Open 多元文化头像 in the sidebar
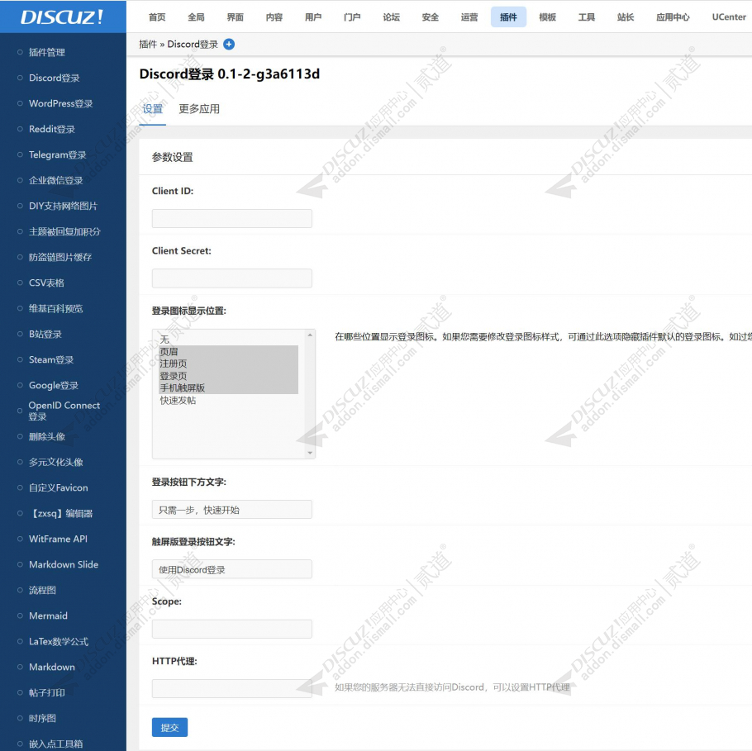Image resolution: width=752 pixels, height=751 pixels. click(55, 462)
